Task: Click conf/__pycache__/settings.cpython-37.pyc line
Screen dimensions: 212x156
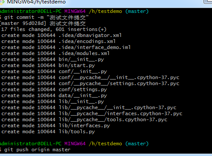Action: (x=90, y=84)
